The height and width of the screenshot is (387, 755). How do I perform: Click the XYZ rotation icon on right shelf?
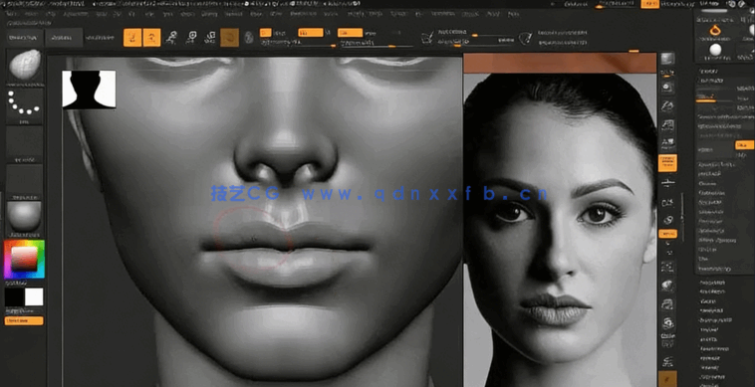tap(667, 202)
